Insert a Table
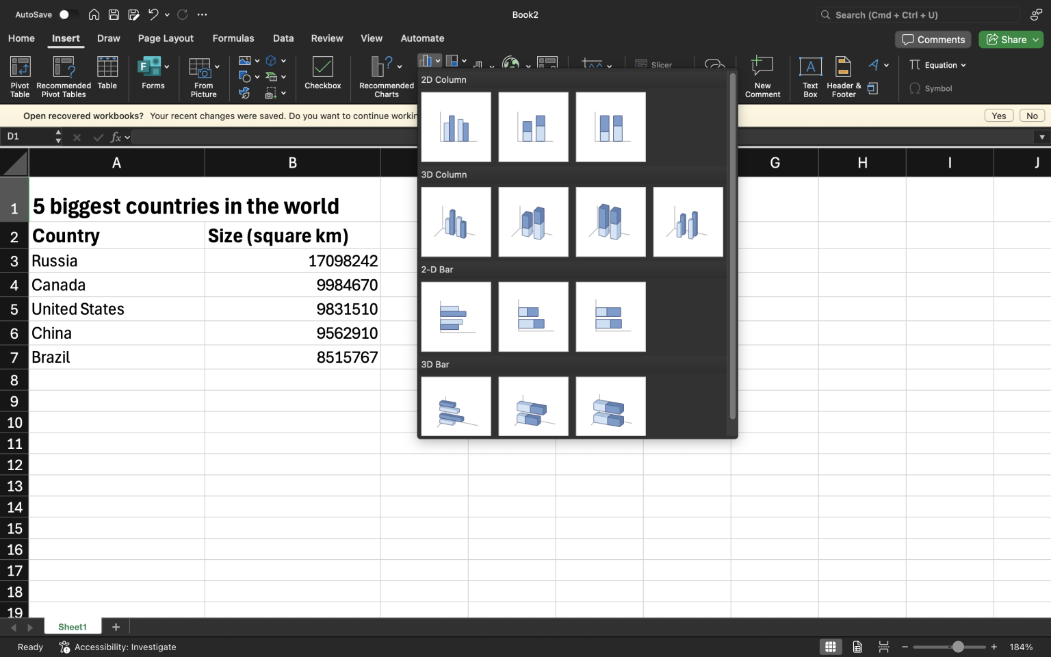Image resolution: width=1051 pixels, height=657 pixels. (x=107, y=77)
